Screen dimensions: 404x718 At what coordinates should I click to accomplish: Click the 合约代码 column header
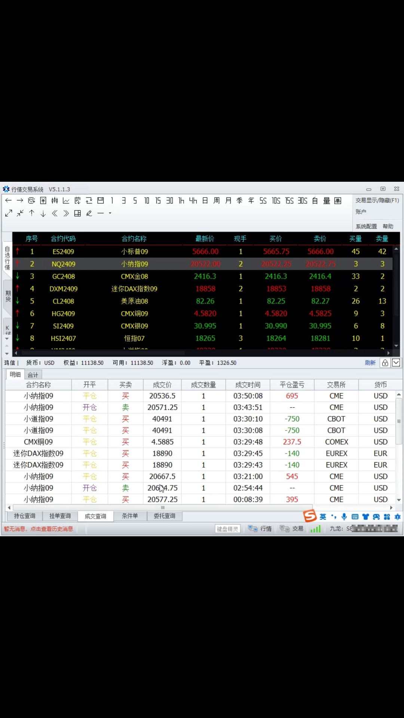[x=63, y=239]
